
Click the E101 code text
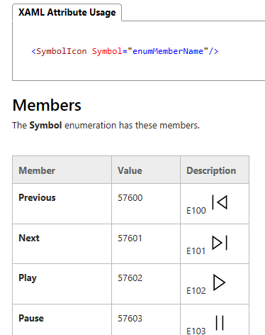[x=196, y=251]
